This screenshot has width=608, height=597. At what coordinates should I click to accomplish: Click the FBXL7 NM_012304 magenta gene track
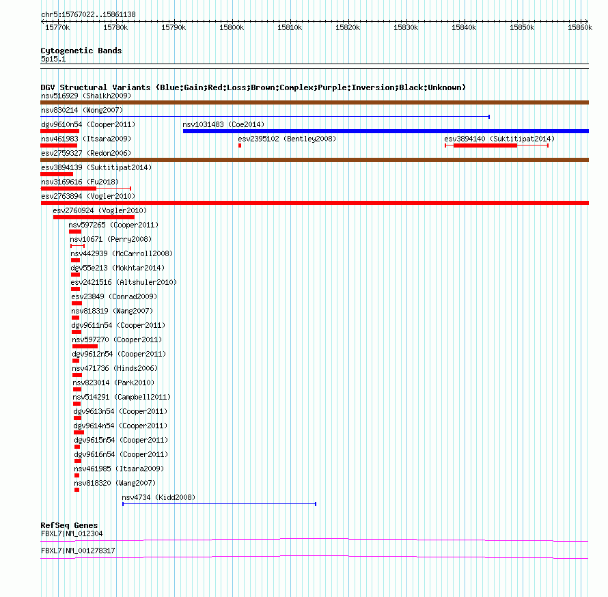point(314,540)
